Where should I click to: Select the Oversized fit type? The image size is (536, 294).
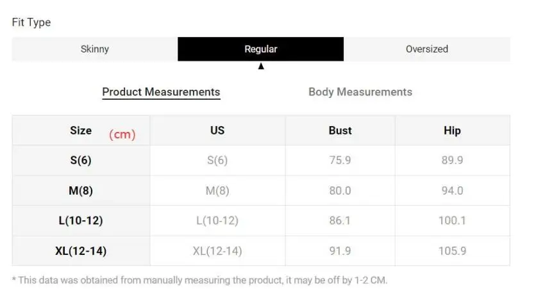coord(426,49)
